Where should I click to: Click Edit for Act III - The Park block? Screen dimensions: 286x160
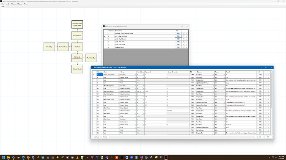pyautogui.click(x=178, y=42)
